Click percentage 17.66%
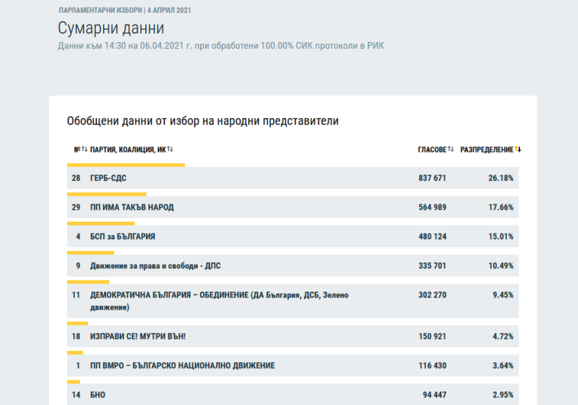 pyautogui.click(x=500, y=207)
